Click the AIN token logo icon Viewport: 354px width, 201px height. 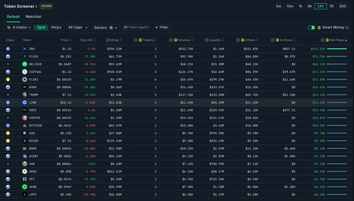click(25, 133)
